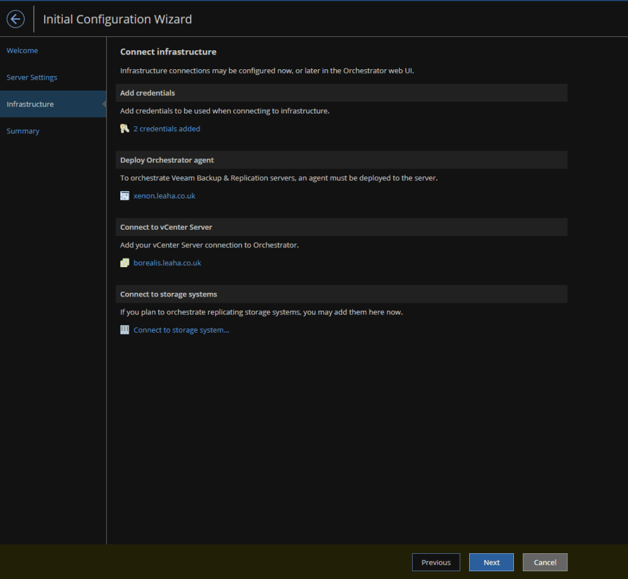Click the keys icon beside credentials added
The height and width of the screenshot is (579, 628).
pos(124,129)
